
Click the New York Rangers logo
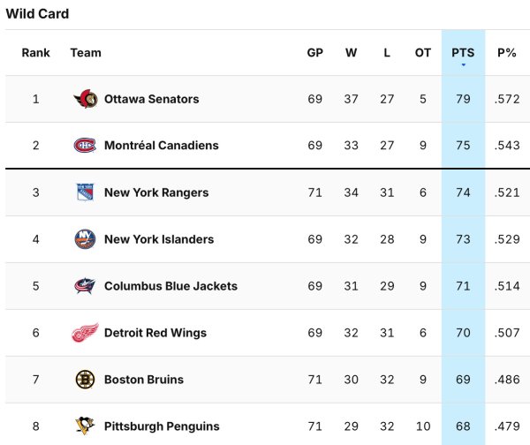coord(85,192)
